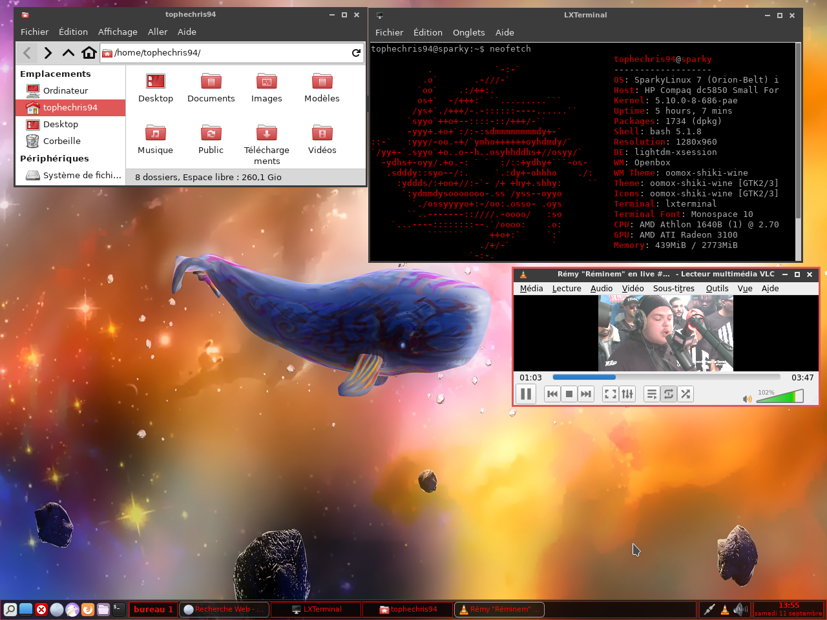Stop playback in VLC

(x=569, y=394)
